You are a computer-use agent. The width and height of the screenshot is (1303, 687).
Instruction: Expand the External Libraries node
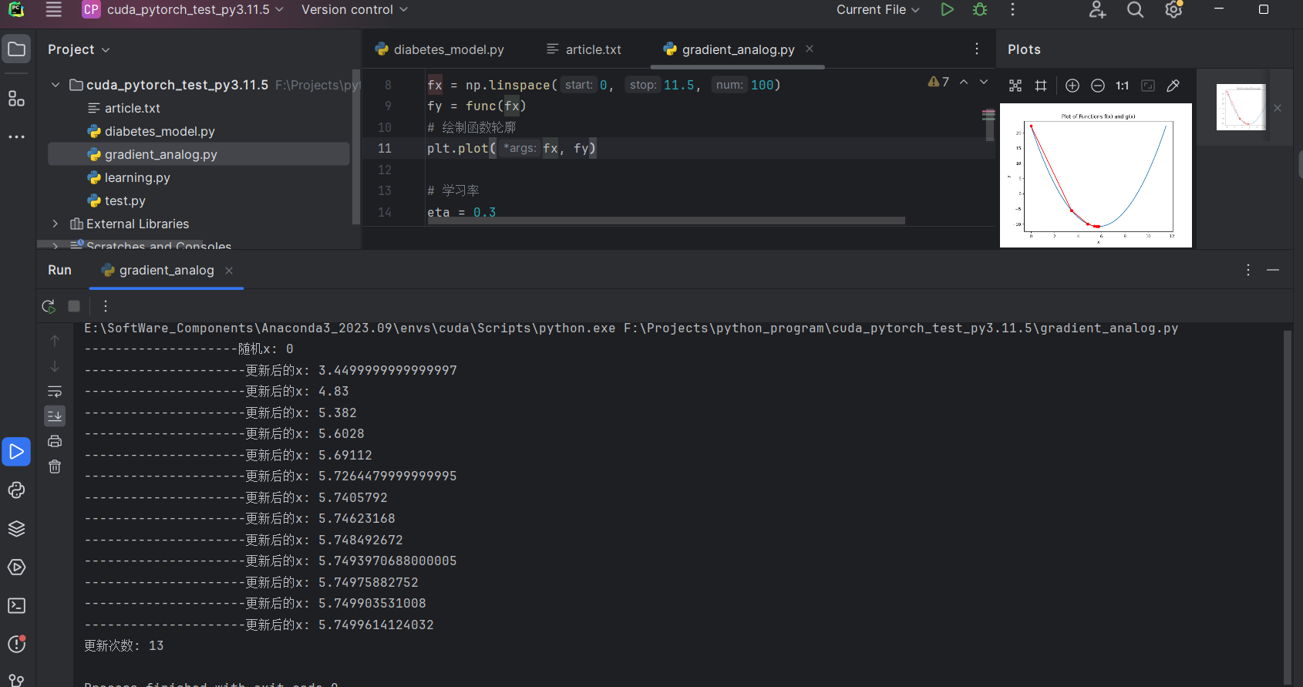pyautogui.click(x=56, y=224)
